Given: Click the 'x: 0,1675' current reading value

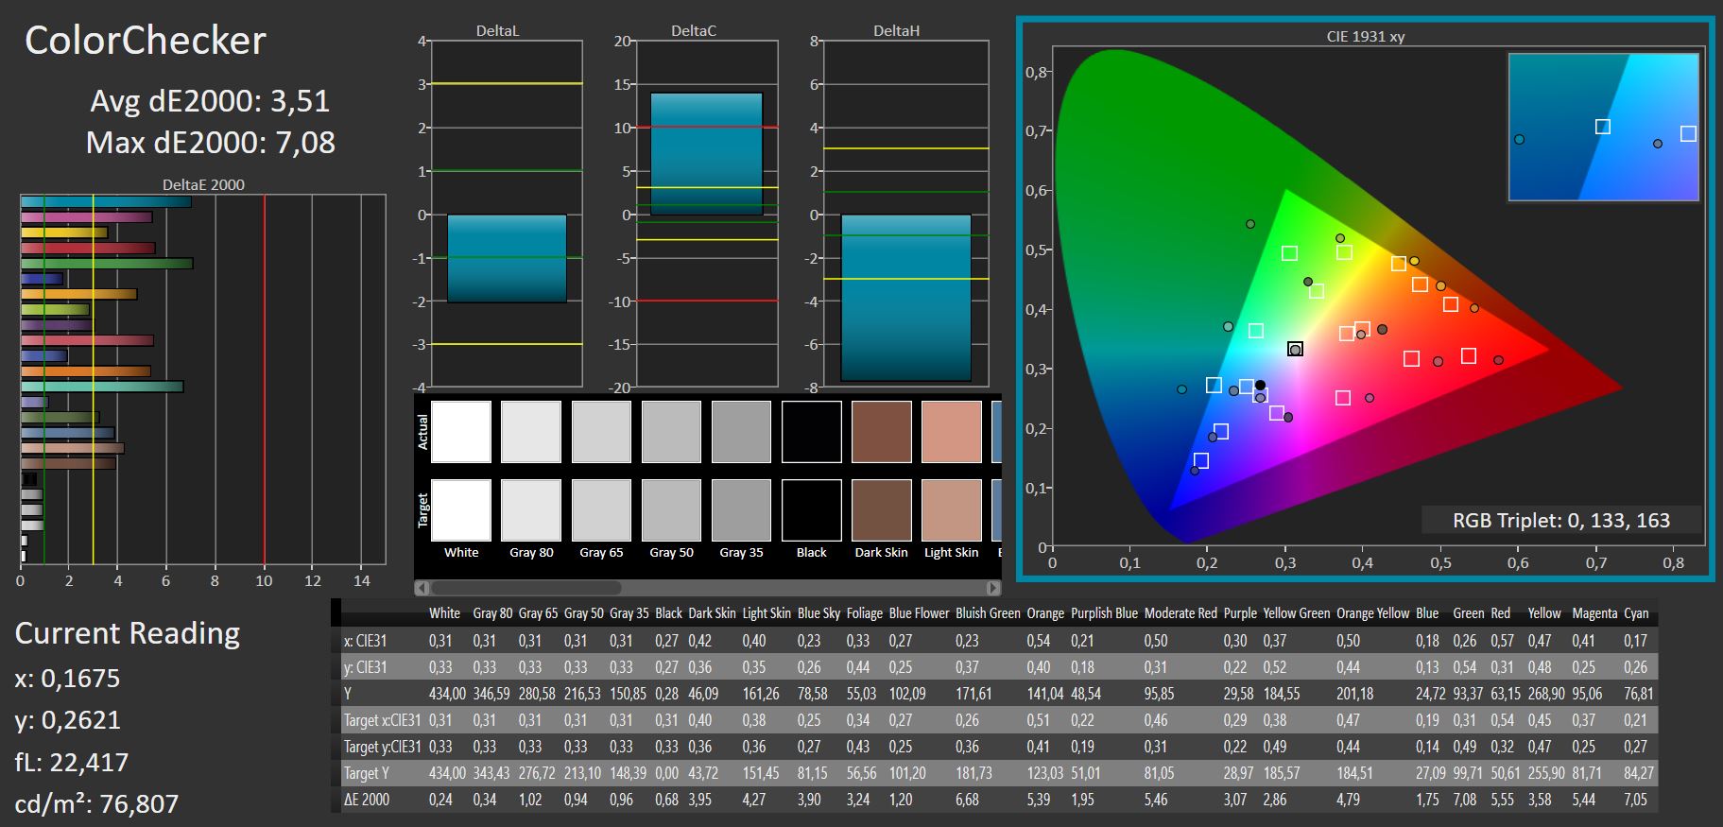Looking at the screenshot, I should pyautogui.click(x=67, y=678).
